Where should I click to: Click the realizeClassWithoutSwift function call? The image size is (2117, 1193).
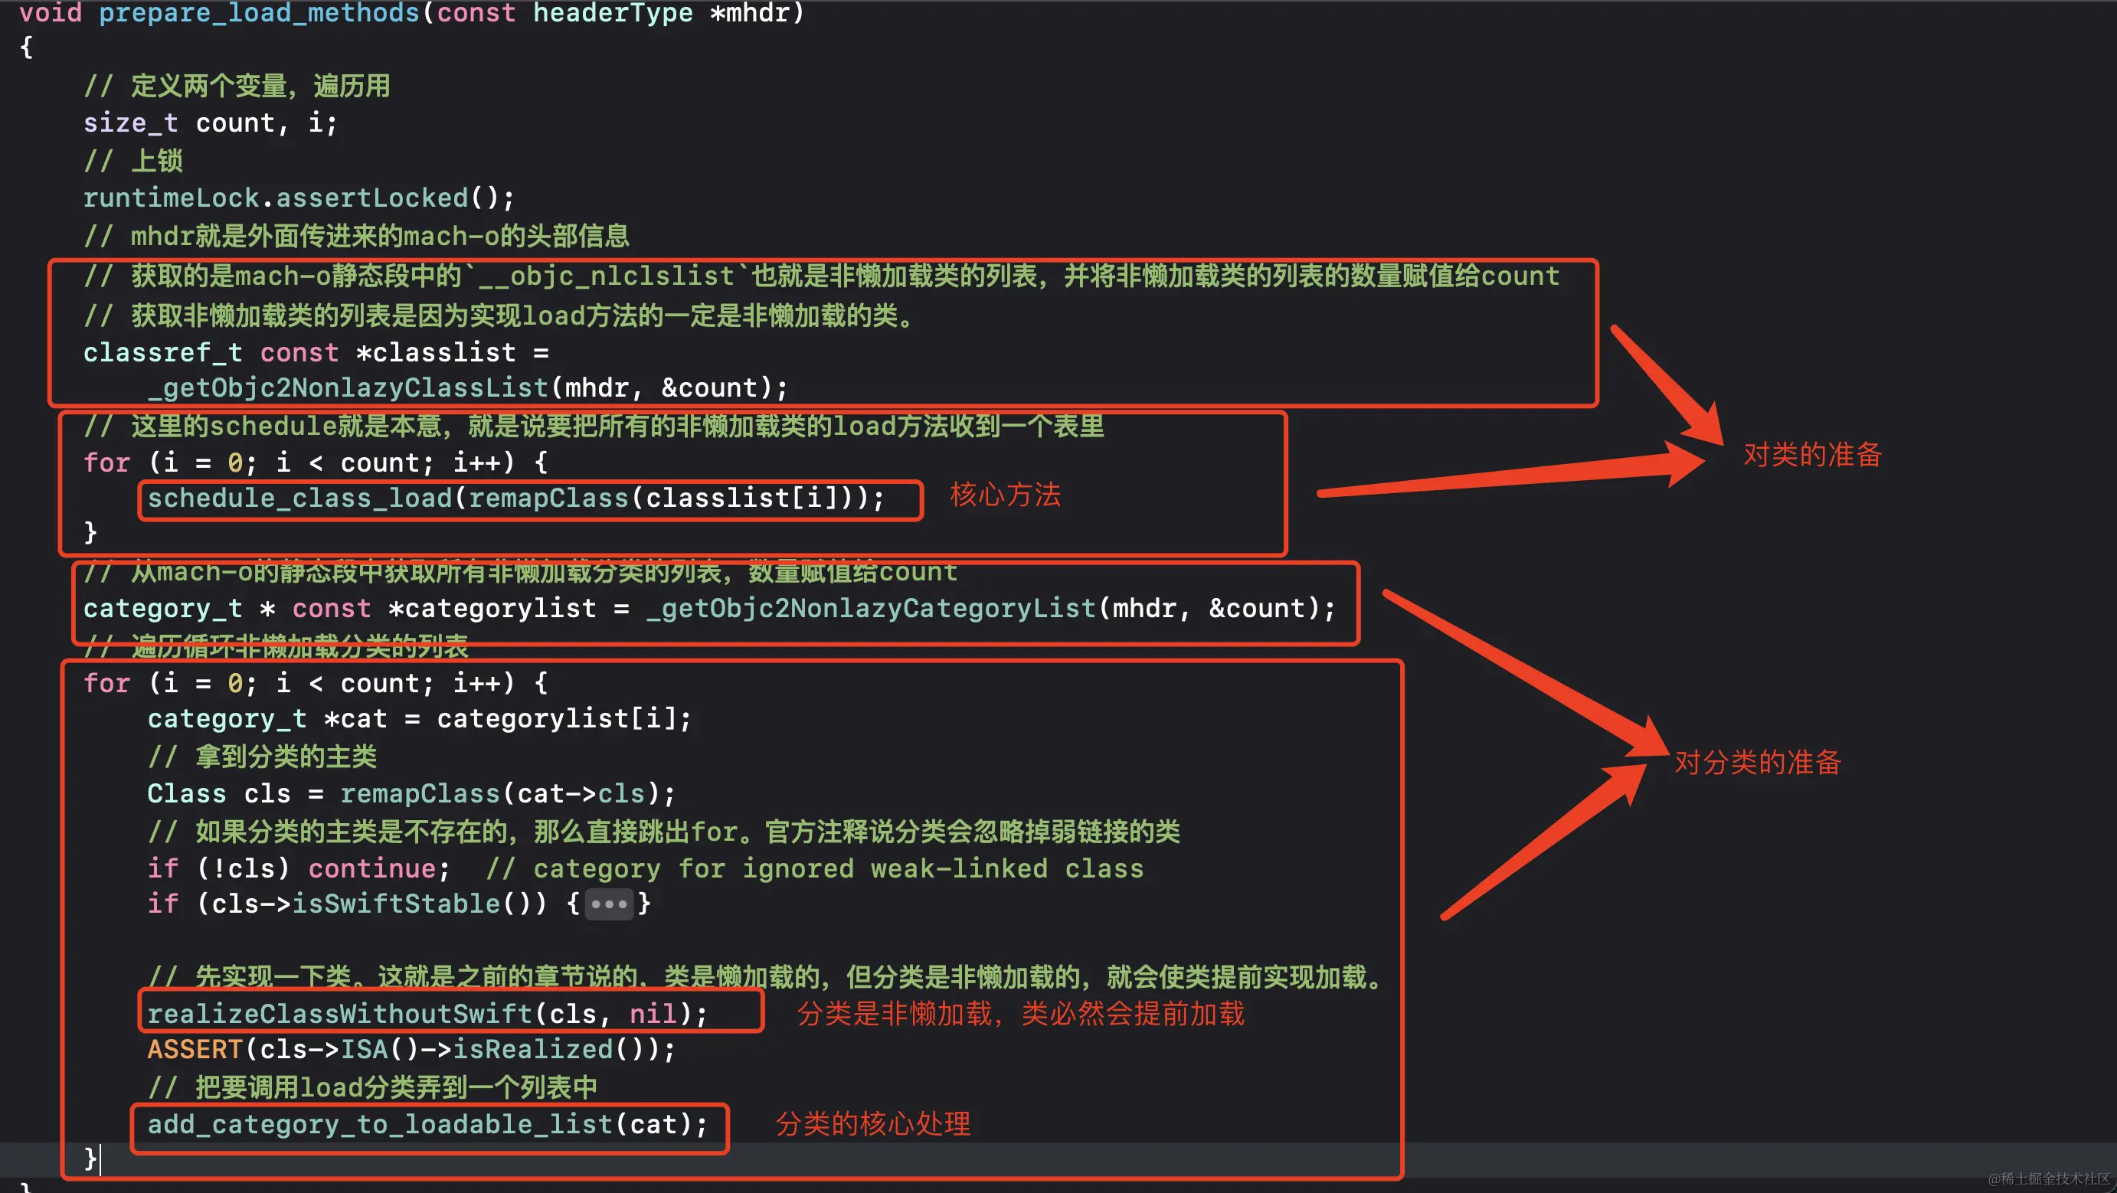[339, 1014]
